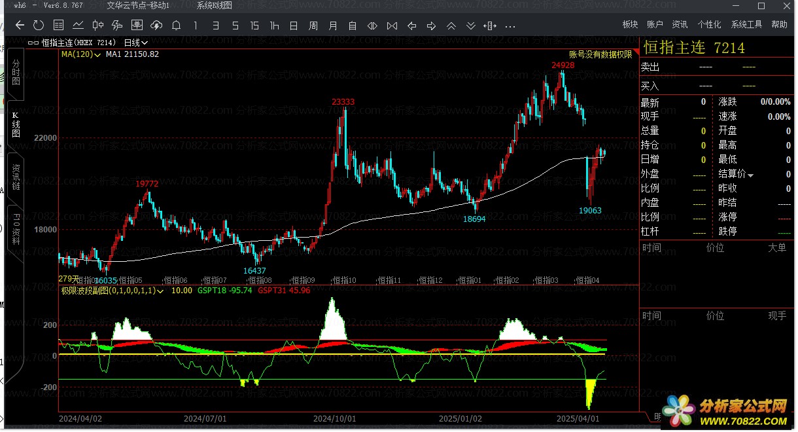Expand the 极限波段副图 indicator dropdown
The image size is (798, 432).
[x=113, y=290]
